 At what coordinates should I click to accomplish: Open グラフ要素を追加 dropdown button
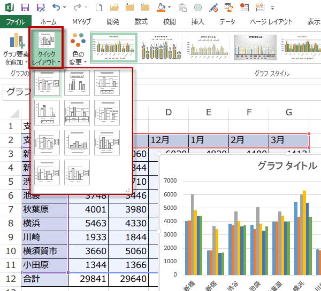coord(16,49)
